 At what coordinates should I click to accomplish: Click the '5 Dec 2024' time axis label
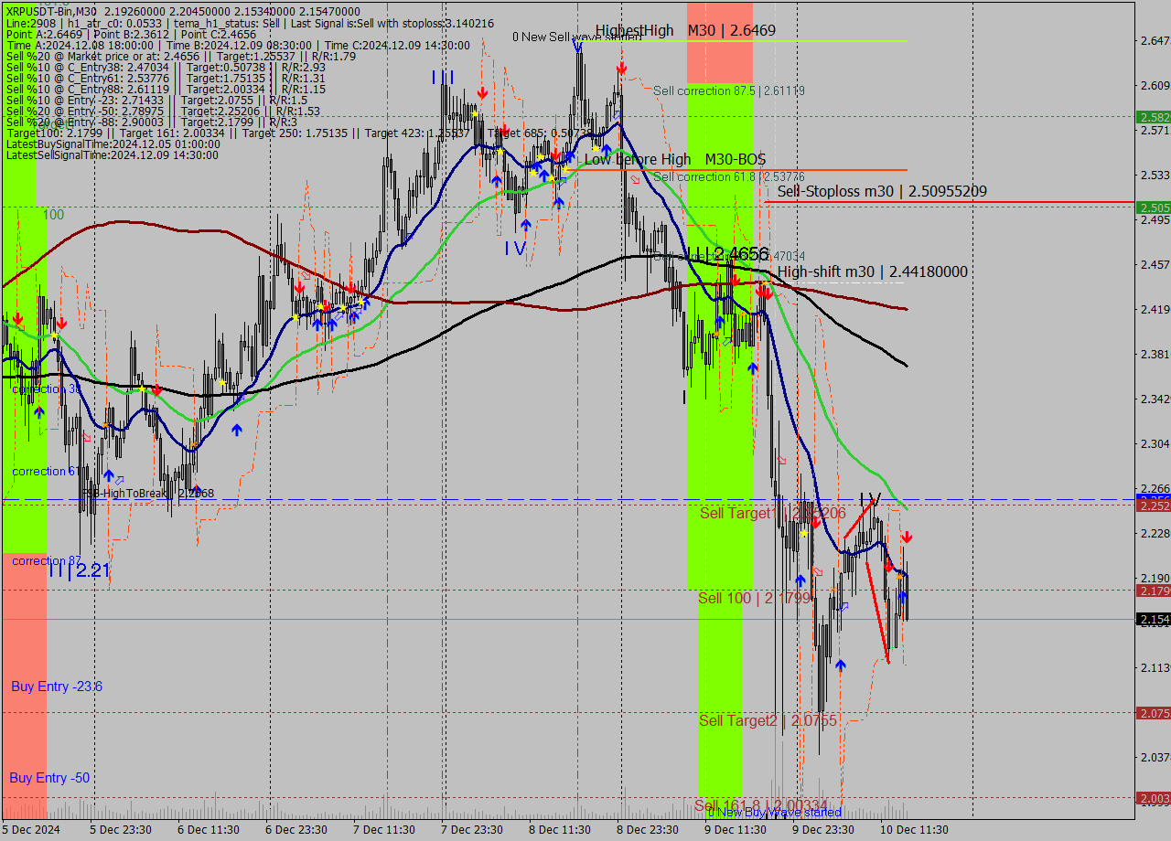(31, 830)
